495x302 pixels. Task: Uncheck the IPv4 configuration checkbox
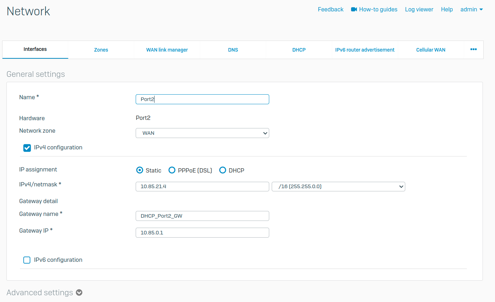point(27,148)
